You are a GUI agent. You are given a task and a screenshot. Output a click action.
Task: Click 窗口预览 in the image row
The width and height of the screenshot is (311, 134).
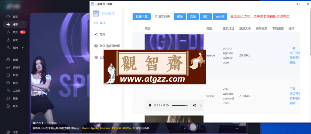point(295,53)
